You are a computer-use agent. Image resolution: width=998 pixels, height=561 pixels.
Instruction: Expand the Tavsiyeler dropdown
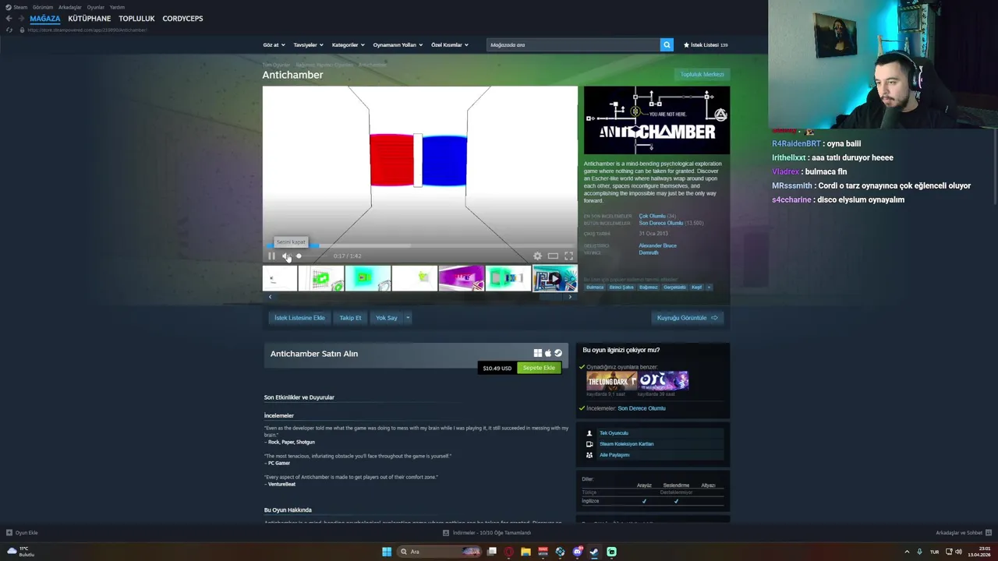tap(308, 44)
